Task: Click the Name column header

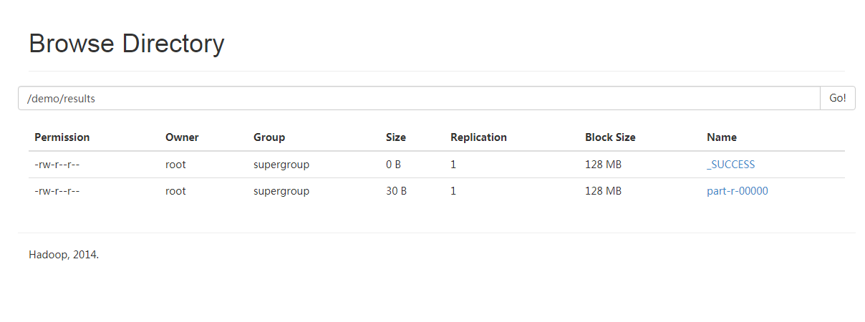Action: click(x=722, y=137)
